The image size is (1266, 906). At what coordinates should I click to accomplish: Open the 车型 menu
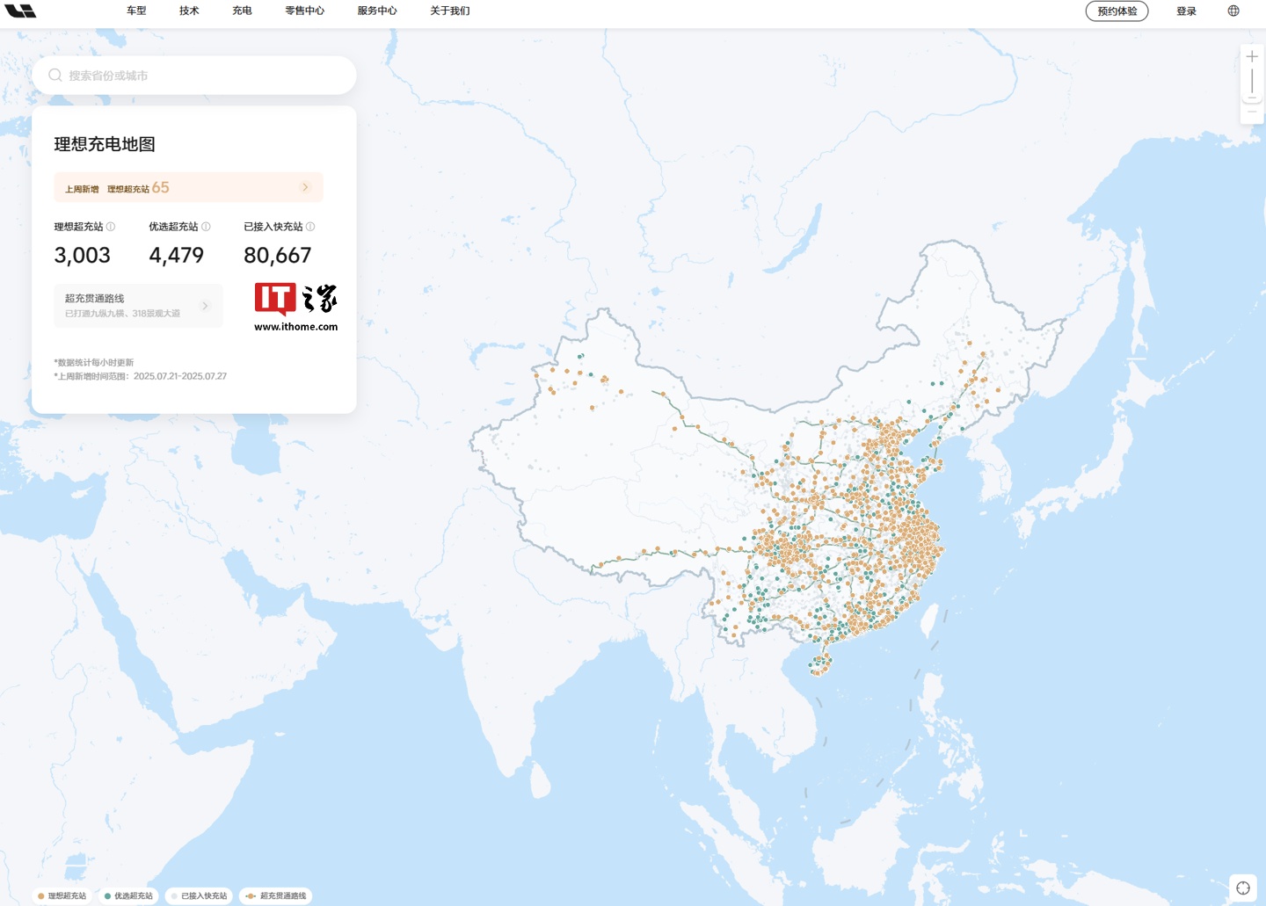(x=136, y=11)
